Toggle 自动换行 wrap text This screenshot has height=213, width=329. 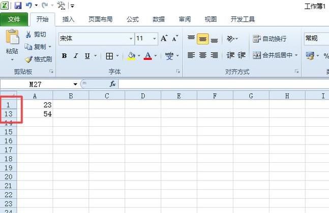tap(270, 39)
